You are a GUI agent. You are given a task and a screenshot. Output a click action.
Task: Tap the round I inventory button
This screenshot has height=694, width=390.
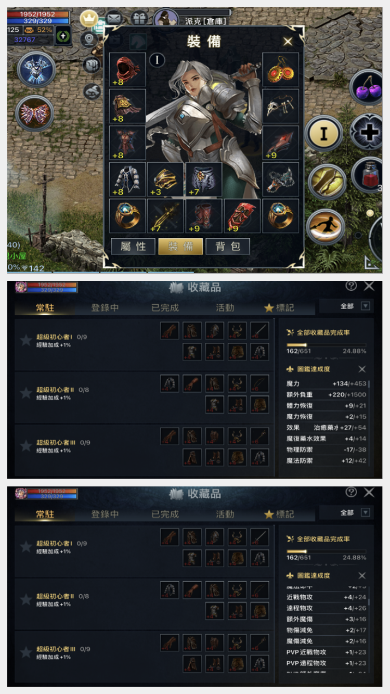coord(323,134)
